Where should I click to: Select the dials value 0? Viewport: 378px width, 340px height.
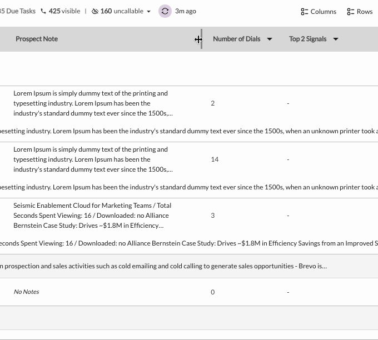point(212,292)
